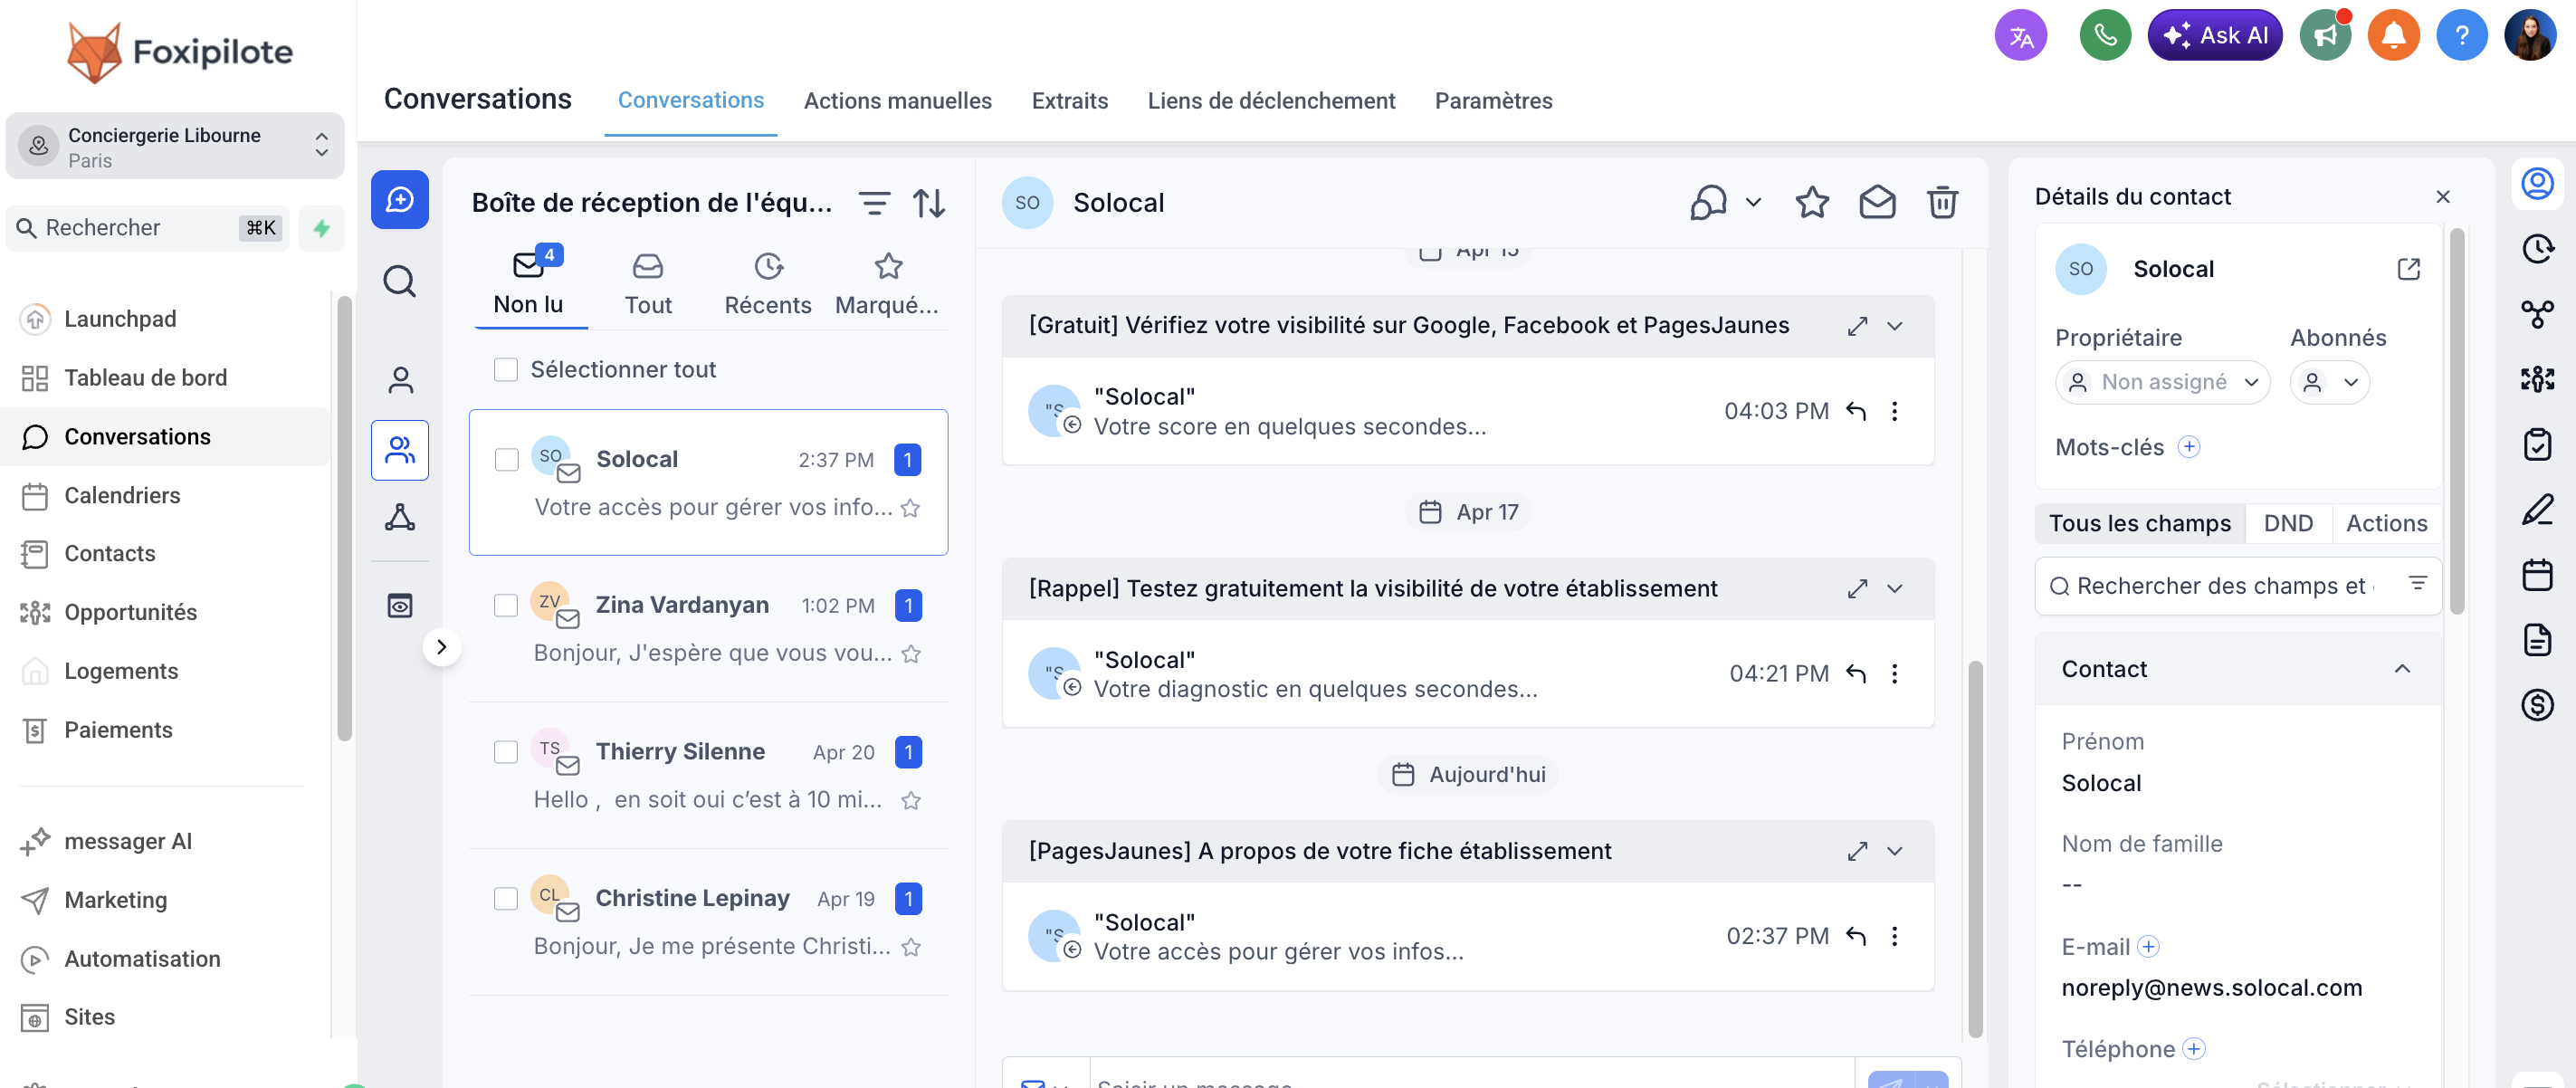Show the Récents inbox tab
This screenshot has height=1088, width=2576.
[x=768, y=286]
